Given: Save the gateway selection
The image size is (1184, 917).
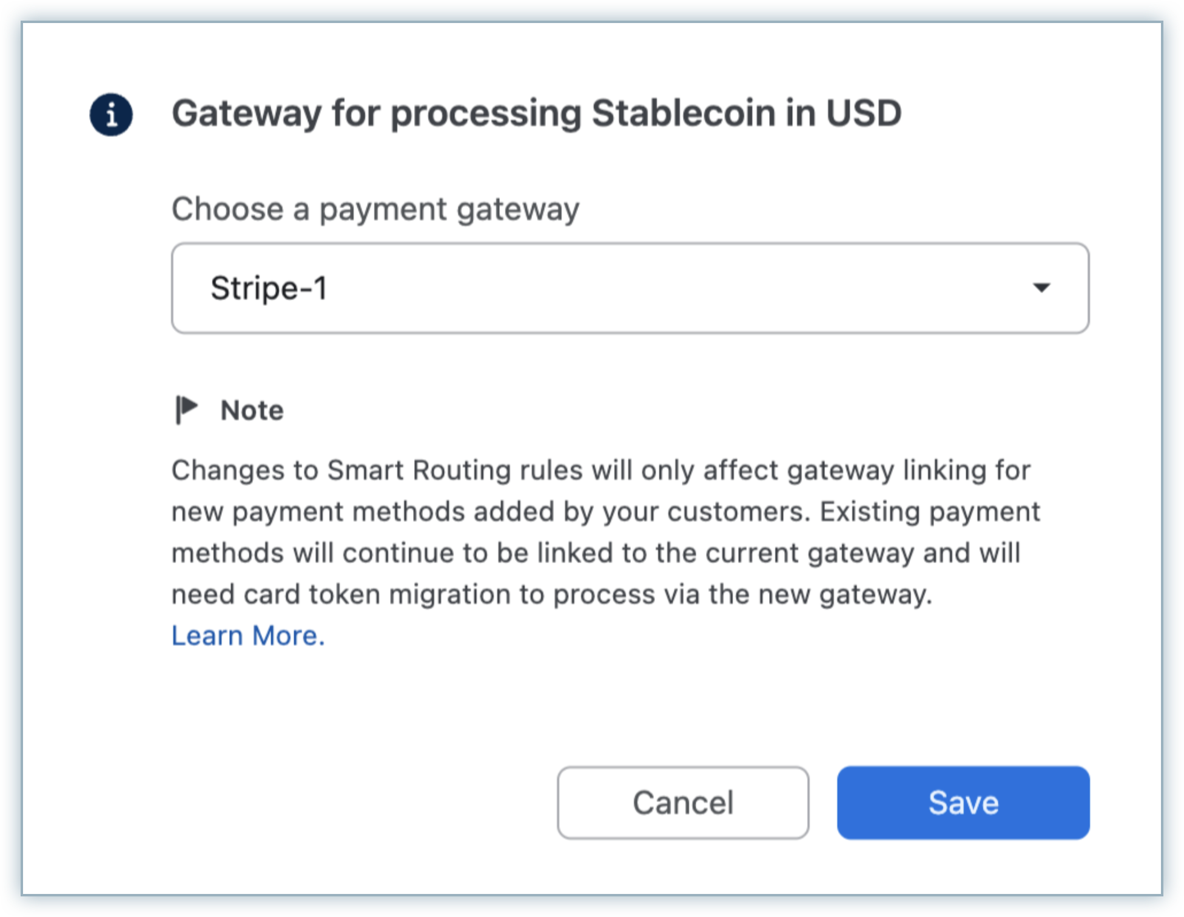Looking at the screenshot, I should tap(963, 802).
